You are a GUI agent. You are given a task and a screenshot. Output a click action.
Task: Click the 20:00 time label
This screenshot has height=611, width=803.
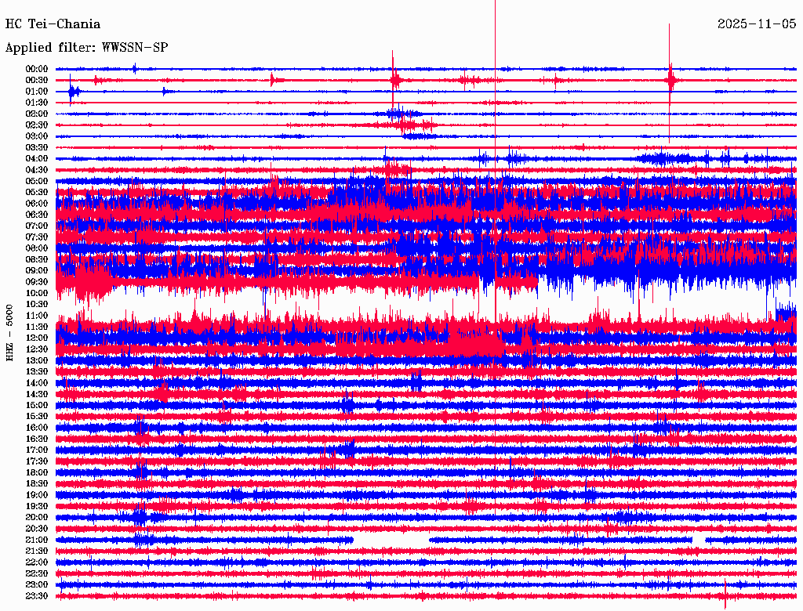[x=37, y=517]
